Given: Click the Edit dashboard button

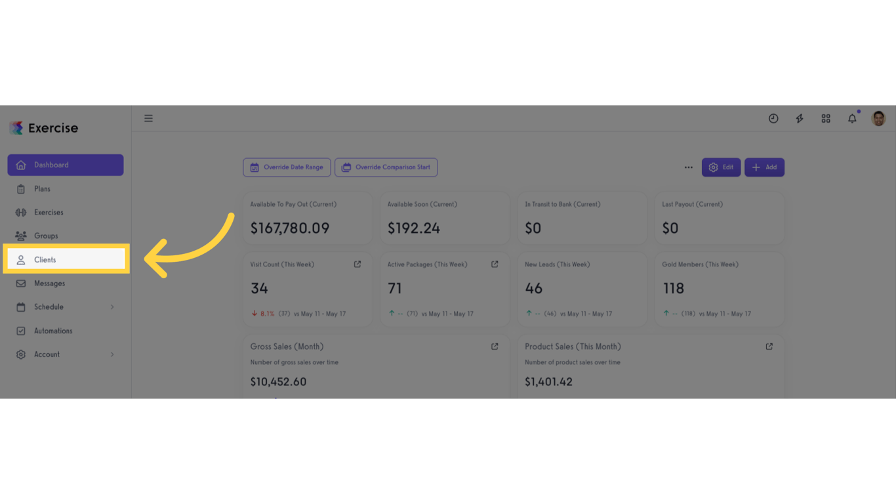Looking at the screenshot, I should pos(721,167).
